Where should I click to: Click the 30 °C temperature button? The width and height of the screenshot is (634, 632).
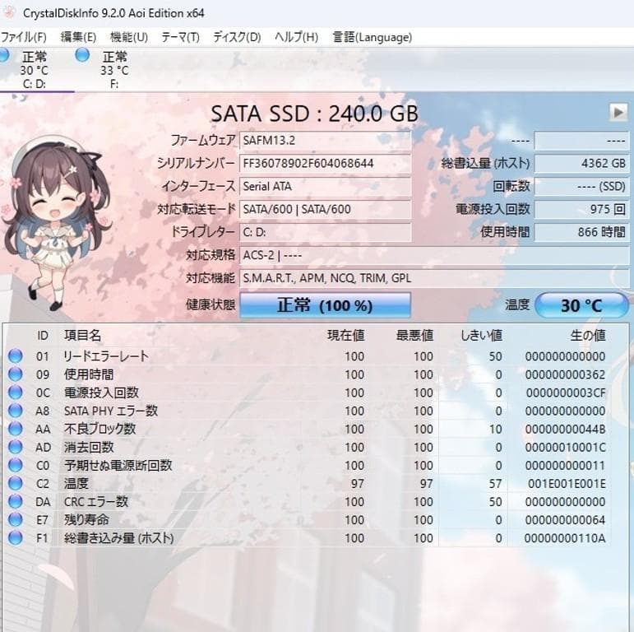point(581,305)
